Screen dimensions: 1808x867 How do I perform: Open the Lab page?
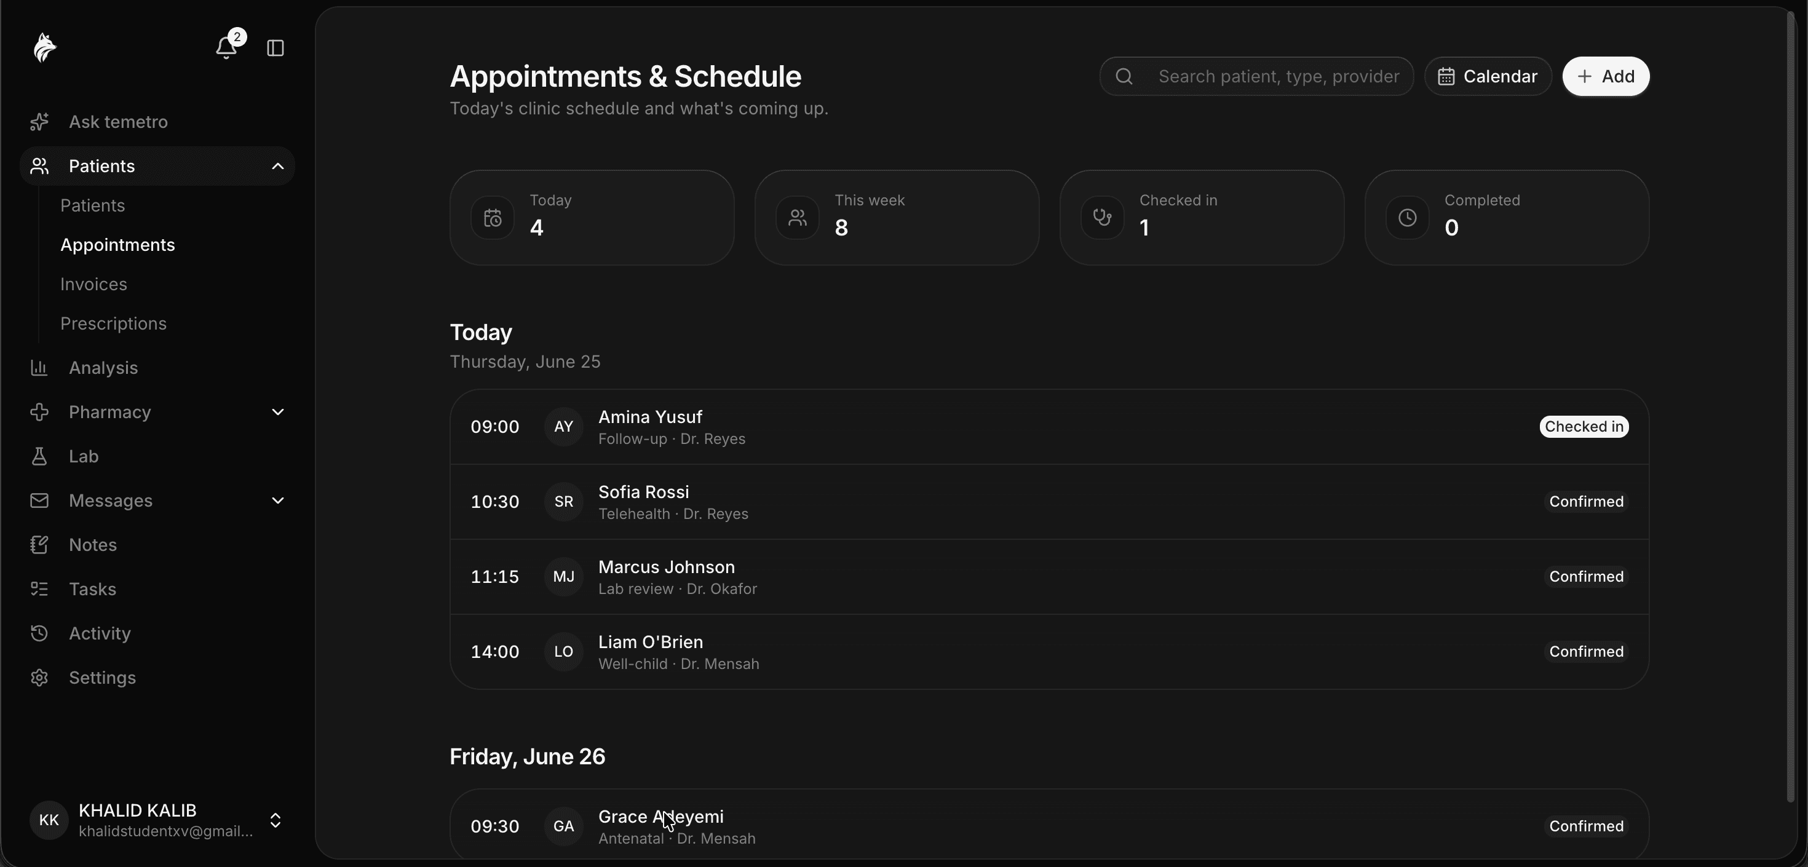tap(157, 456)
